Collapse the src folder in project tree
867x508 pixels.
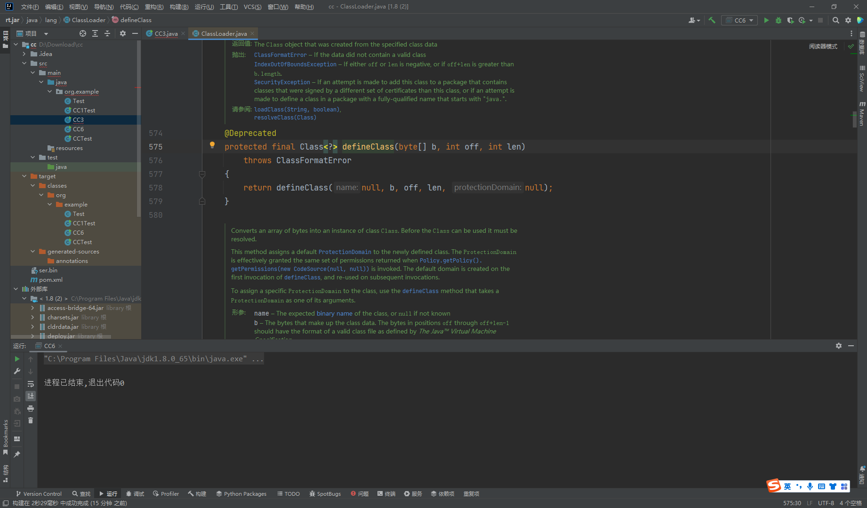pos(24,63)
